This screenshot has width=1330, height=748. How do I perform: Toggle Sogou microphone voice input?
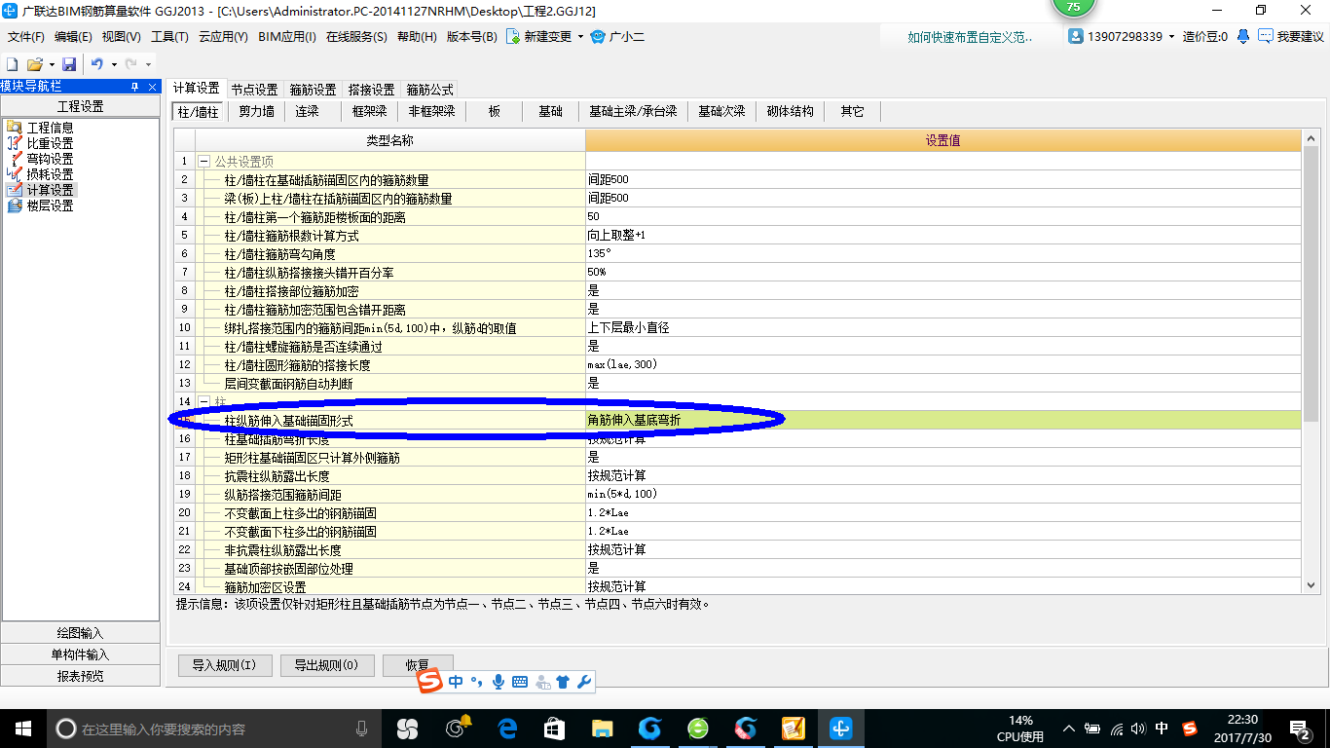(x=498, y=683)
